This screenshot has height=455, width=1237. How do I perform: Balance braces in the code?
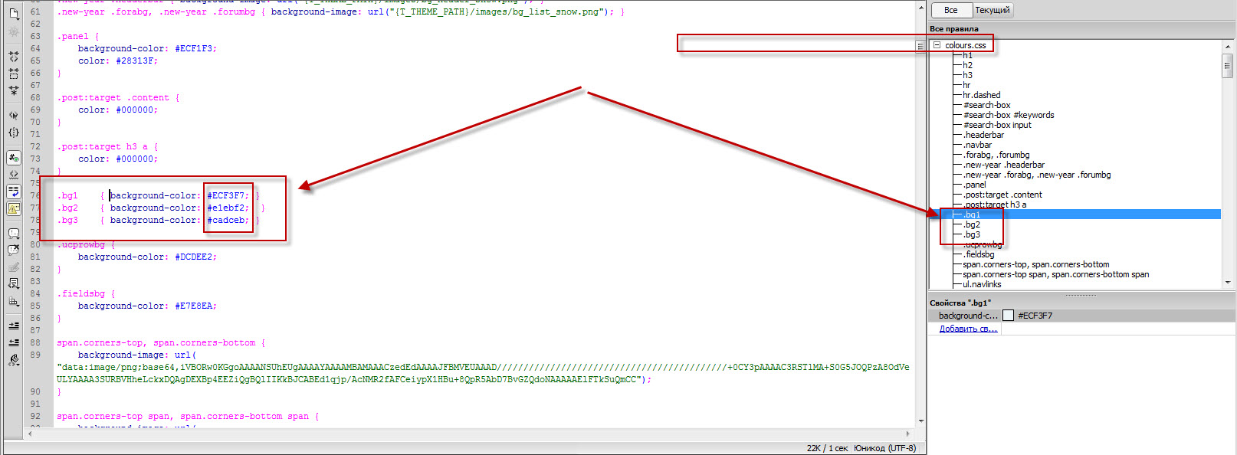click(14, 133)
